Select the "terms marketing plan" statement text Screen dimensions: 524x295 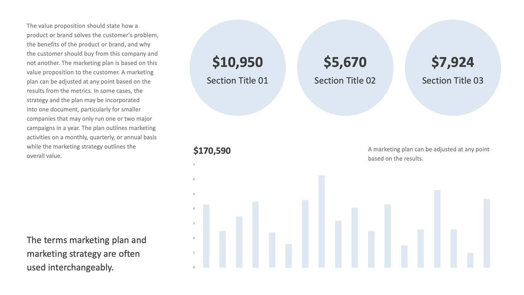[x=87, y=253]
